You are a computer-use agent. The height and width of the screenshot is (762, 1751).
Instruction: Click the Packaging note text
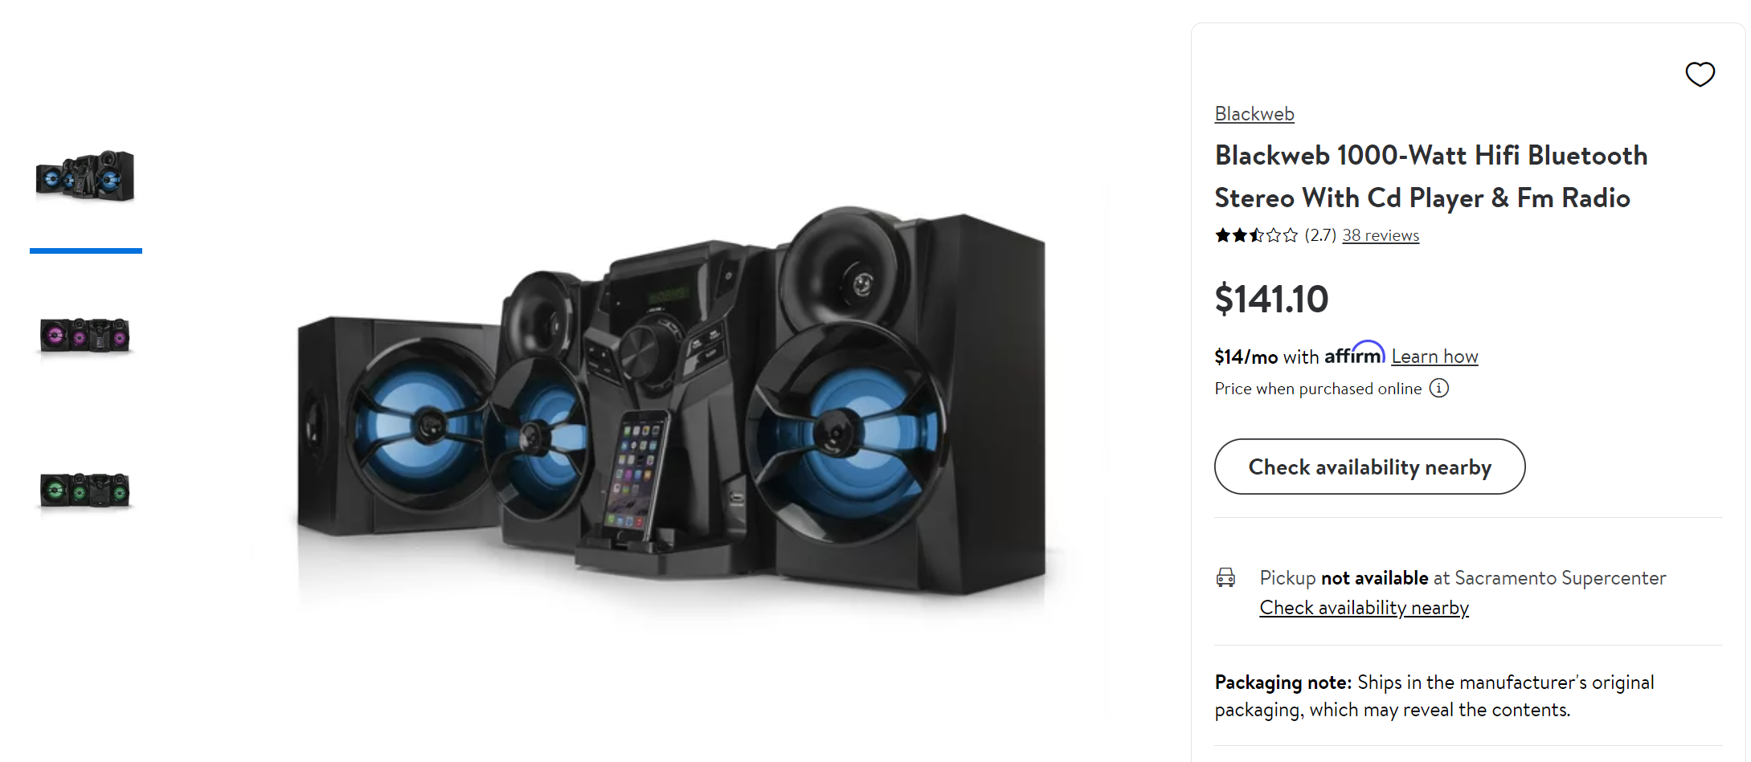click(1434, 695)
